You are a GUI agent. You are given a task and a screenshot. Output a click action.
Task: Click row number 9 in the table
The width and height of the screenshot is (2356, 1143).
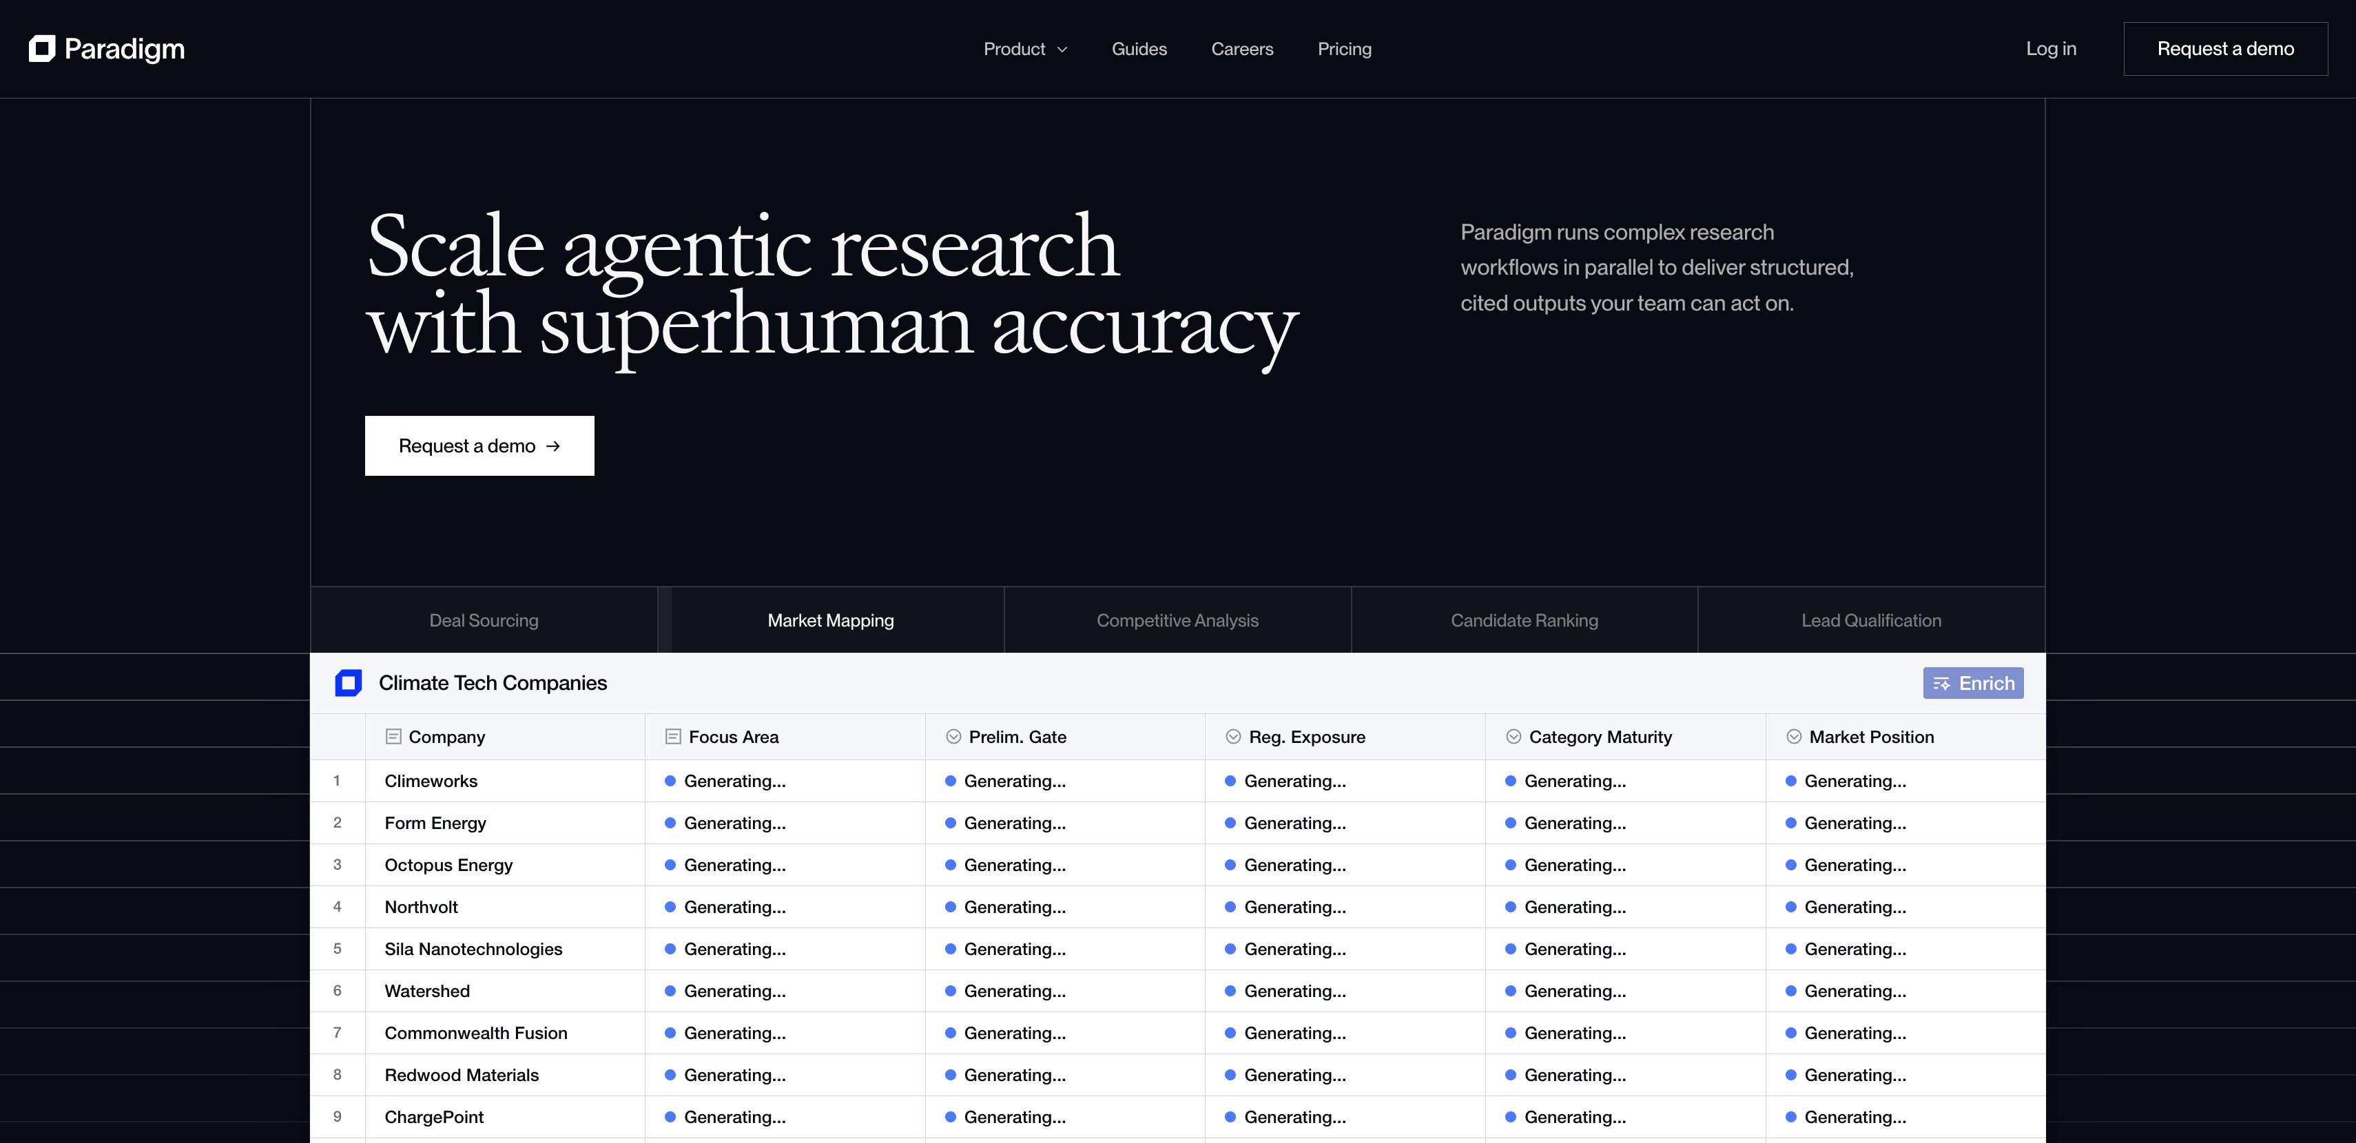[337, 1118]
